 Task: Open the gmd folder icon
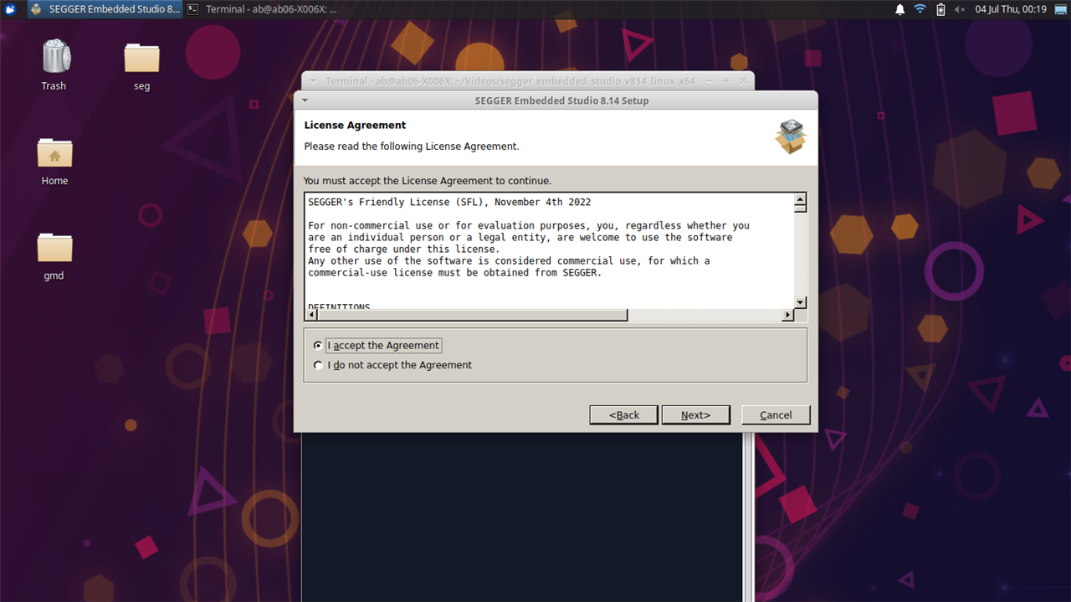pos(54,247)
